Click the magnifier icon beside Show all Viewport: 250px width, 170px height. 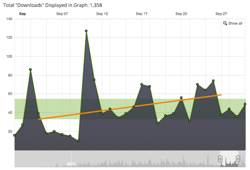(x=225, y=23)
